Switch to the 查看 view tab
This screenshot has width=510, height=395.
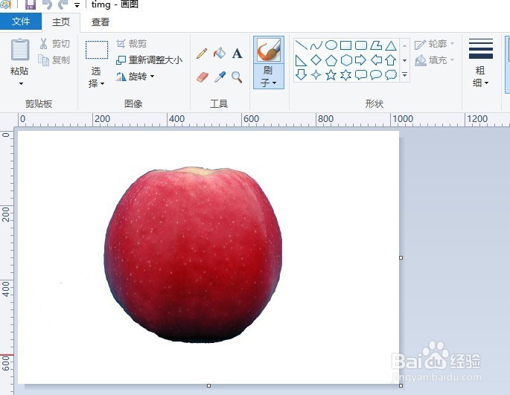101,22
